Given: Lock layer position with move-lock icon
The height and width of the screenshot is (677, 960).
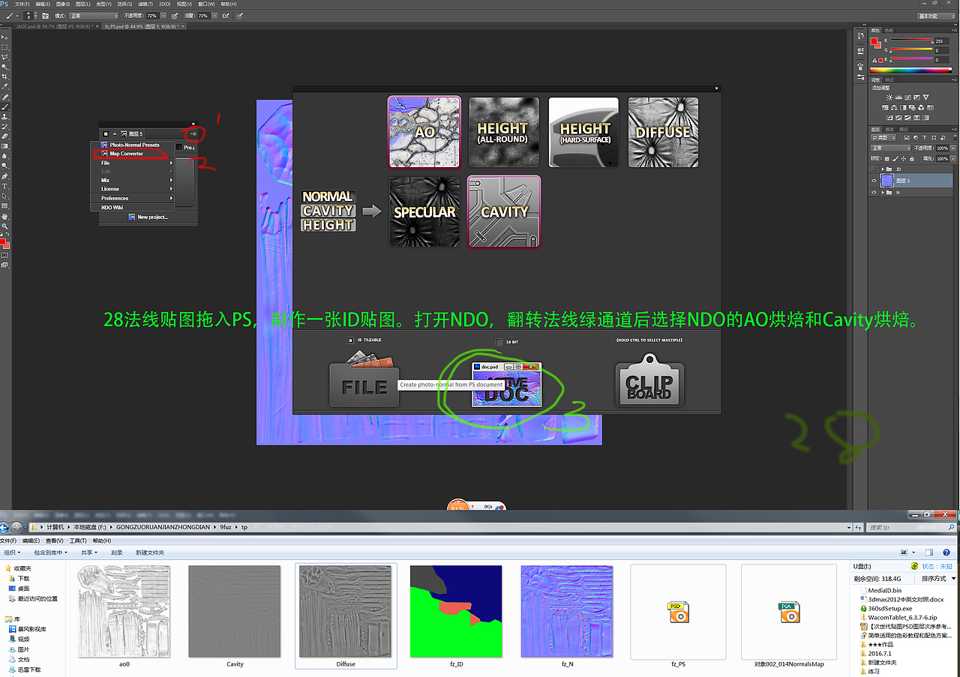Looking at the screenshot, I should click(x=904, y=159).
